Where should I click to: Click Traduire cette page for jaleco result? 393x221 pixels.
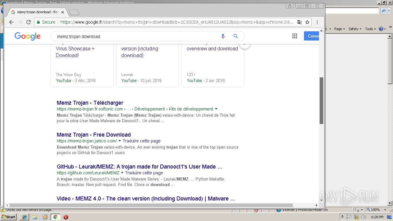[142, 141]
